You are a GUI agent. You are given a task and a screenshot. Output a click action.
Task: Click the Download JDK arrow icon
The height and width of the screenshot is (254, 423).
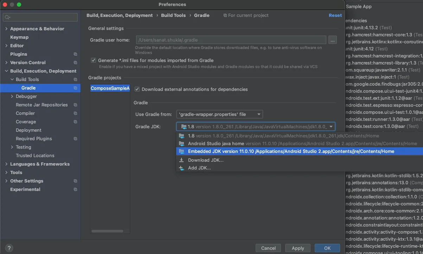click(181, 160)
